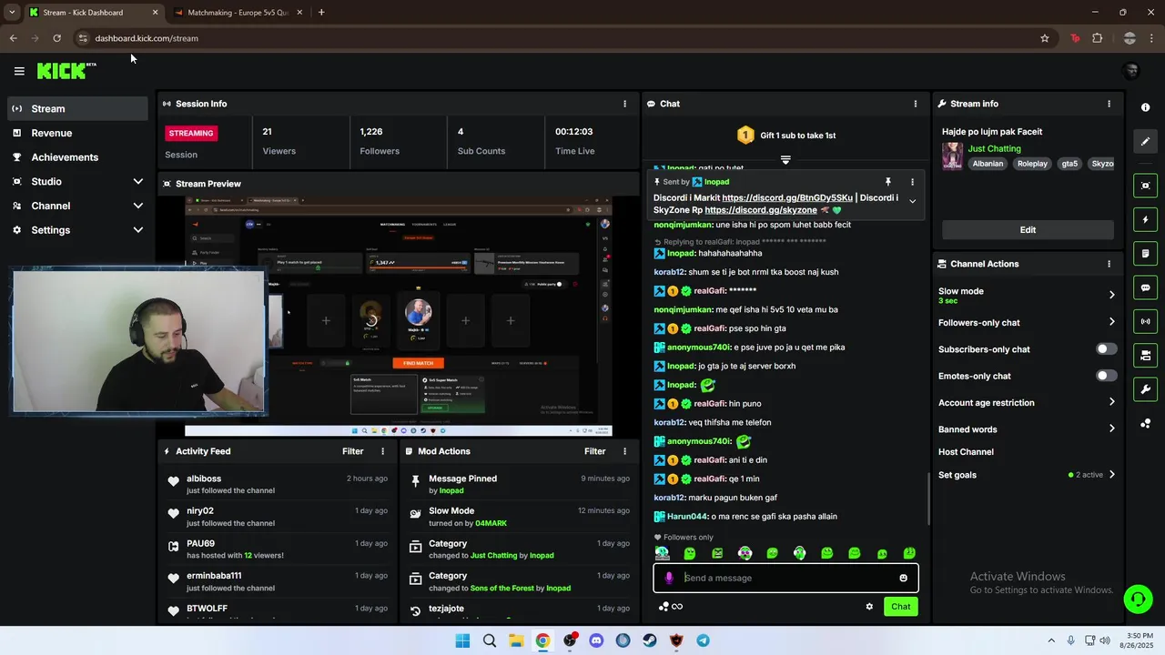Image resolution: width=1165 pixels, height=655 pixels.
Task: Open the info icon in right rail
Action: pyautogui.click(x=1145, y=107)
